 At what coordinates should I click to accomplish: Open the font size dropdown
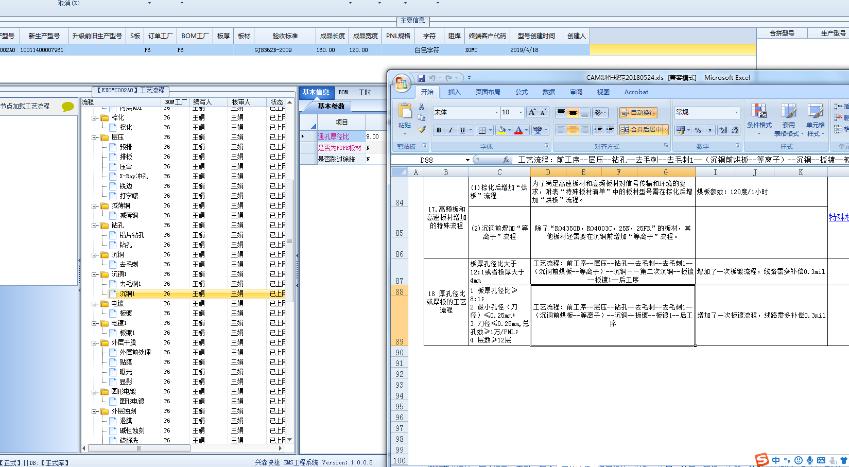[x=521, y=112]
